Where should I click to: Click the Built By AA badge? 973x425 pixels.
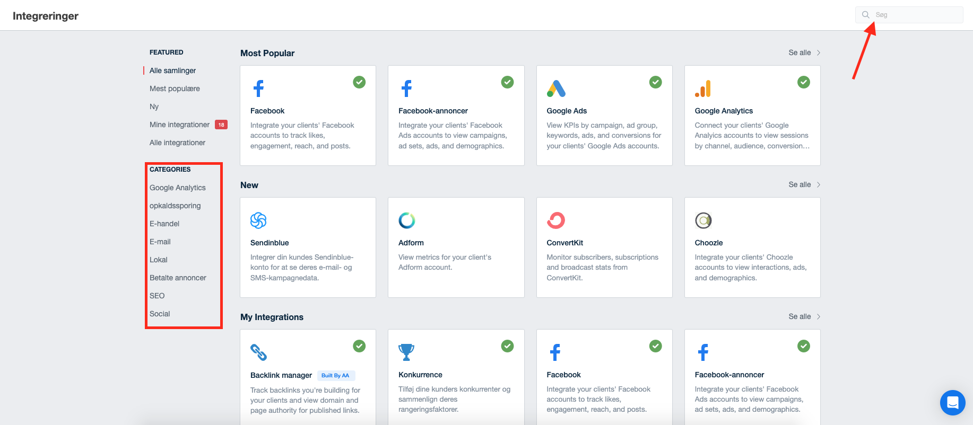pos(336,375)
